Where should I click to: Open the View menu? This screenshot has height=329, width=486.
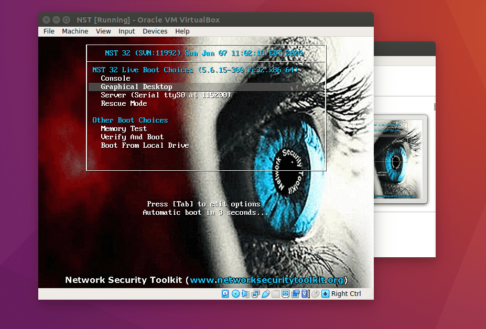pos(103,31)
